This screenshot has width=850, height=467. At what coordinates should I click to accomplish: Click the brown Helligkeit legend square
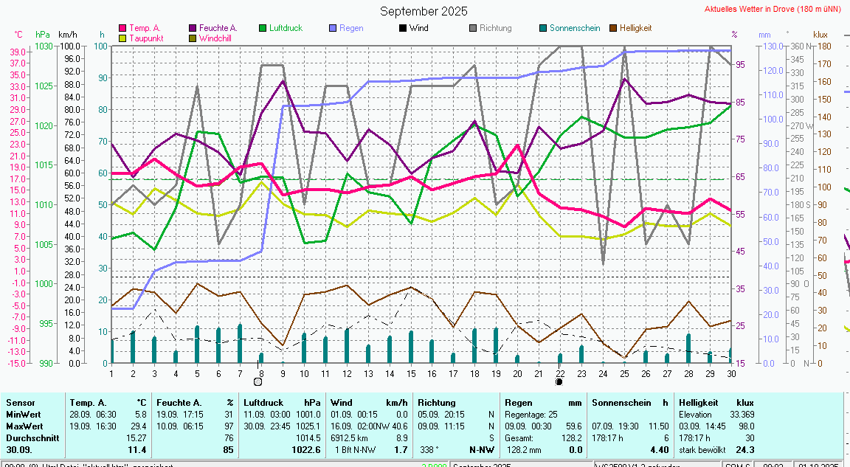pos(613,28)
